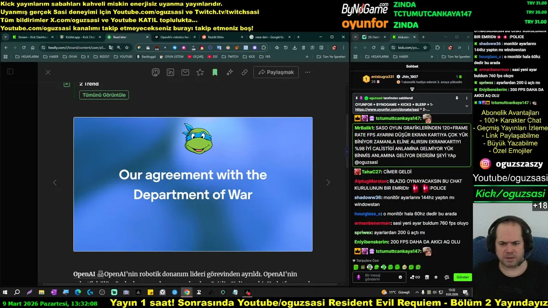Star the Feedly article
Viewport: 548px width, 308px height.
pyautogui.click(x=200, y=72)
